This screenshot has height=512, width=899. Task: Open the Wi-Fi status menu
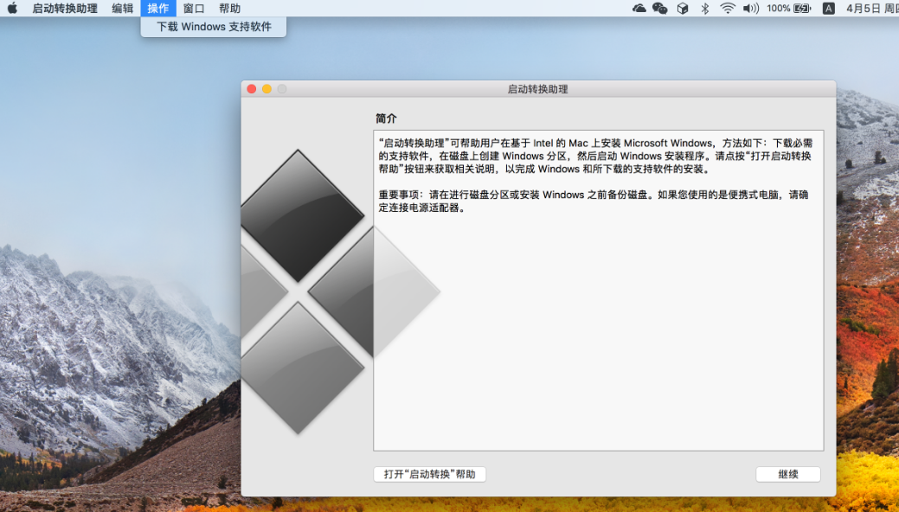coord(728,8)
